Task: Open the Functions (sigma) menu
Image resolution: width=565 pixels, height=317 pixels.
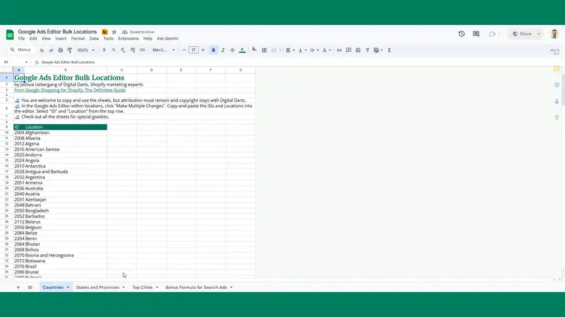Action: pyautogui.click(x=390, y=50)
